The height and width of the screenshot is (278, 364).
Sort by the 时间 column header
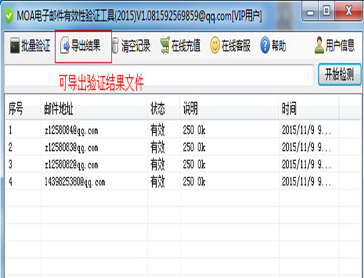click(x=309, y=108)
